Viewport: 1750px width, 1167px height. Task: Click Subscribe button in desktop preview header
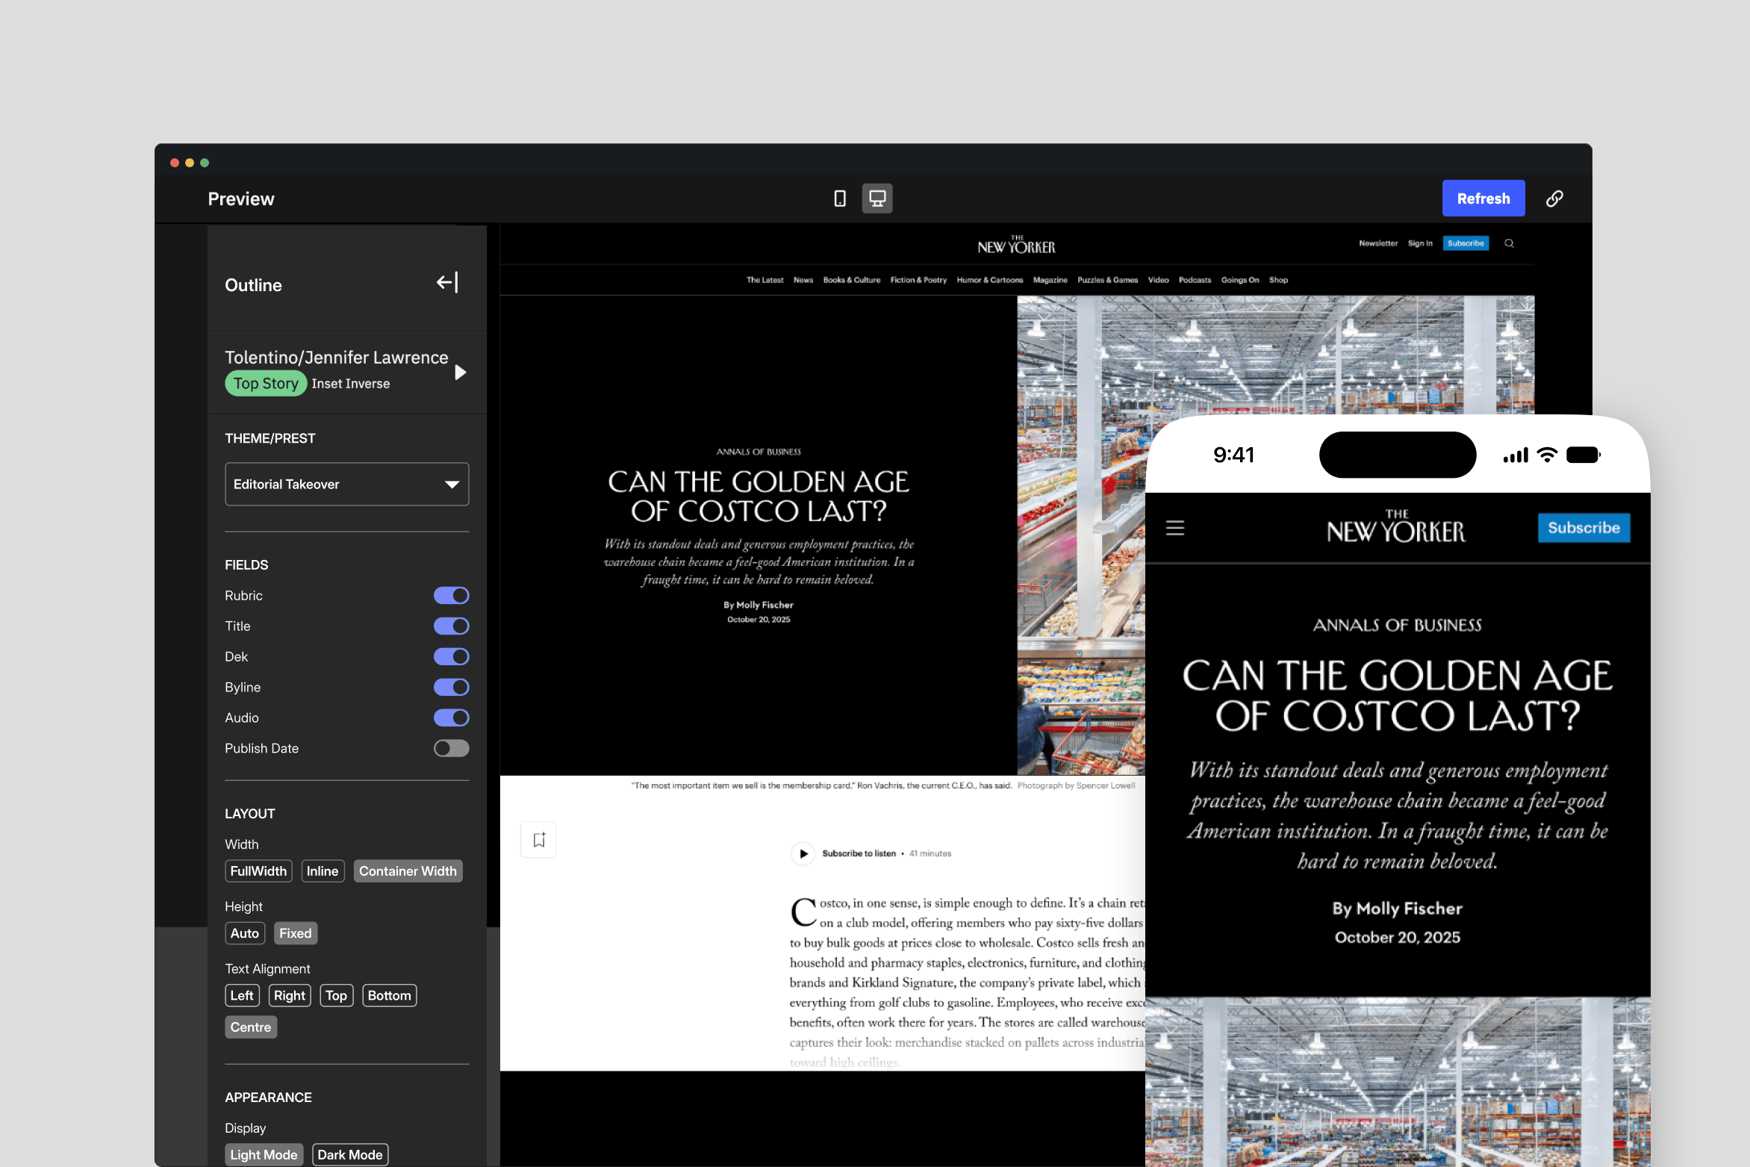coord(1466,243)
